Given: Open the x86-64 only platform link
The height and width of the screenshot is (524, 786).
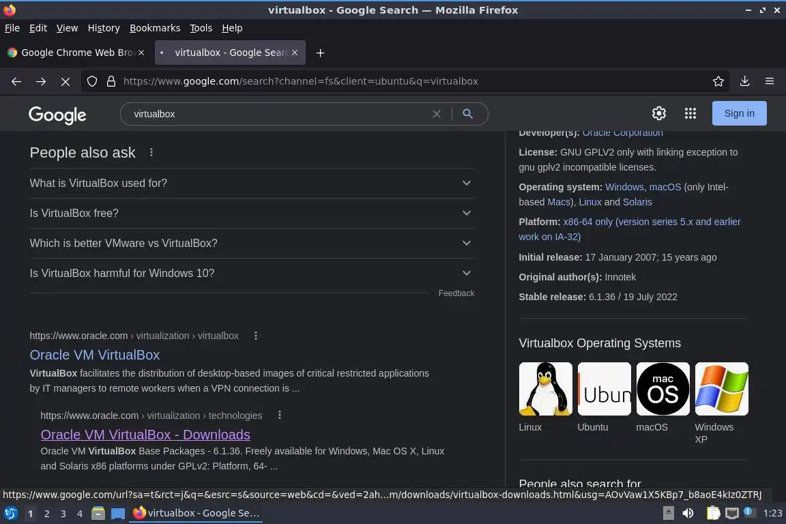Looking at the screenshot, I should [x=630, y=229].
